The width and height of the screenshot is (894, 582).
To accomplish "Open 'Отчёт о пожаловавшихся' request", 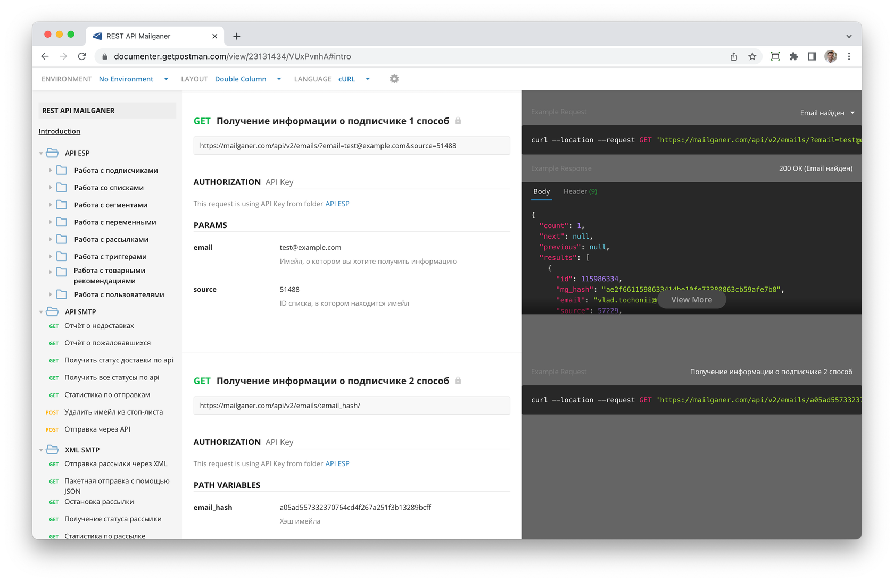I will tap(107, 343).
